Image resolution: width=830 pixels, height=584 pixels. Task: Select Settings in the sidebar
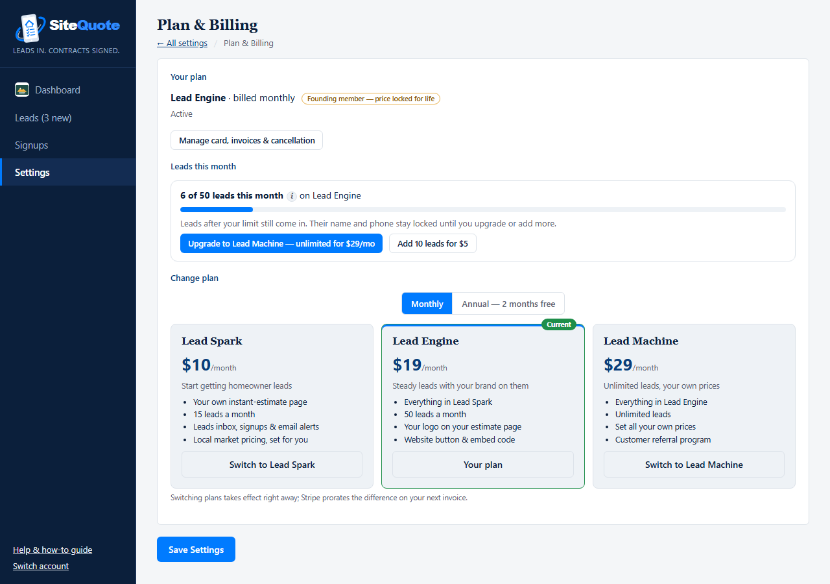[x=68, y=173]
